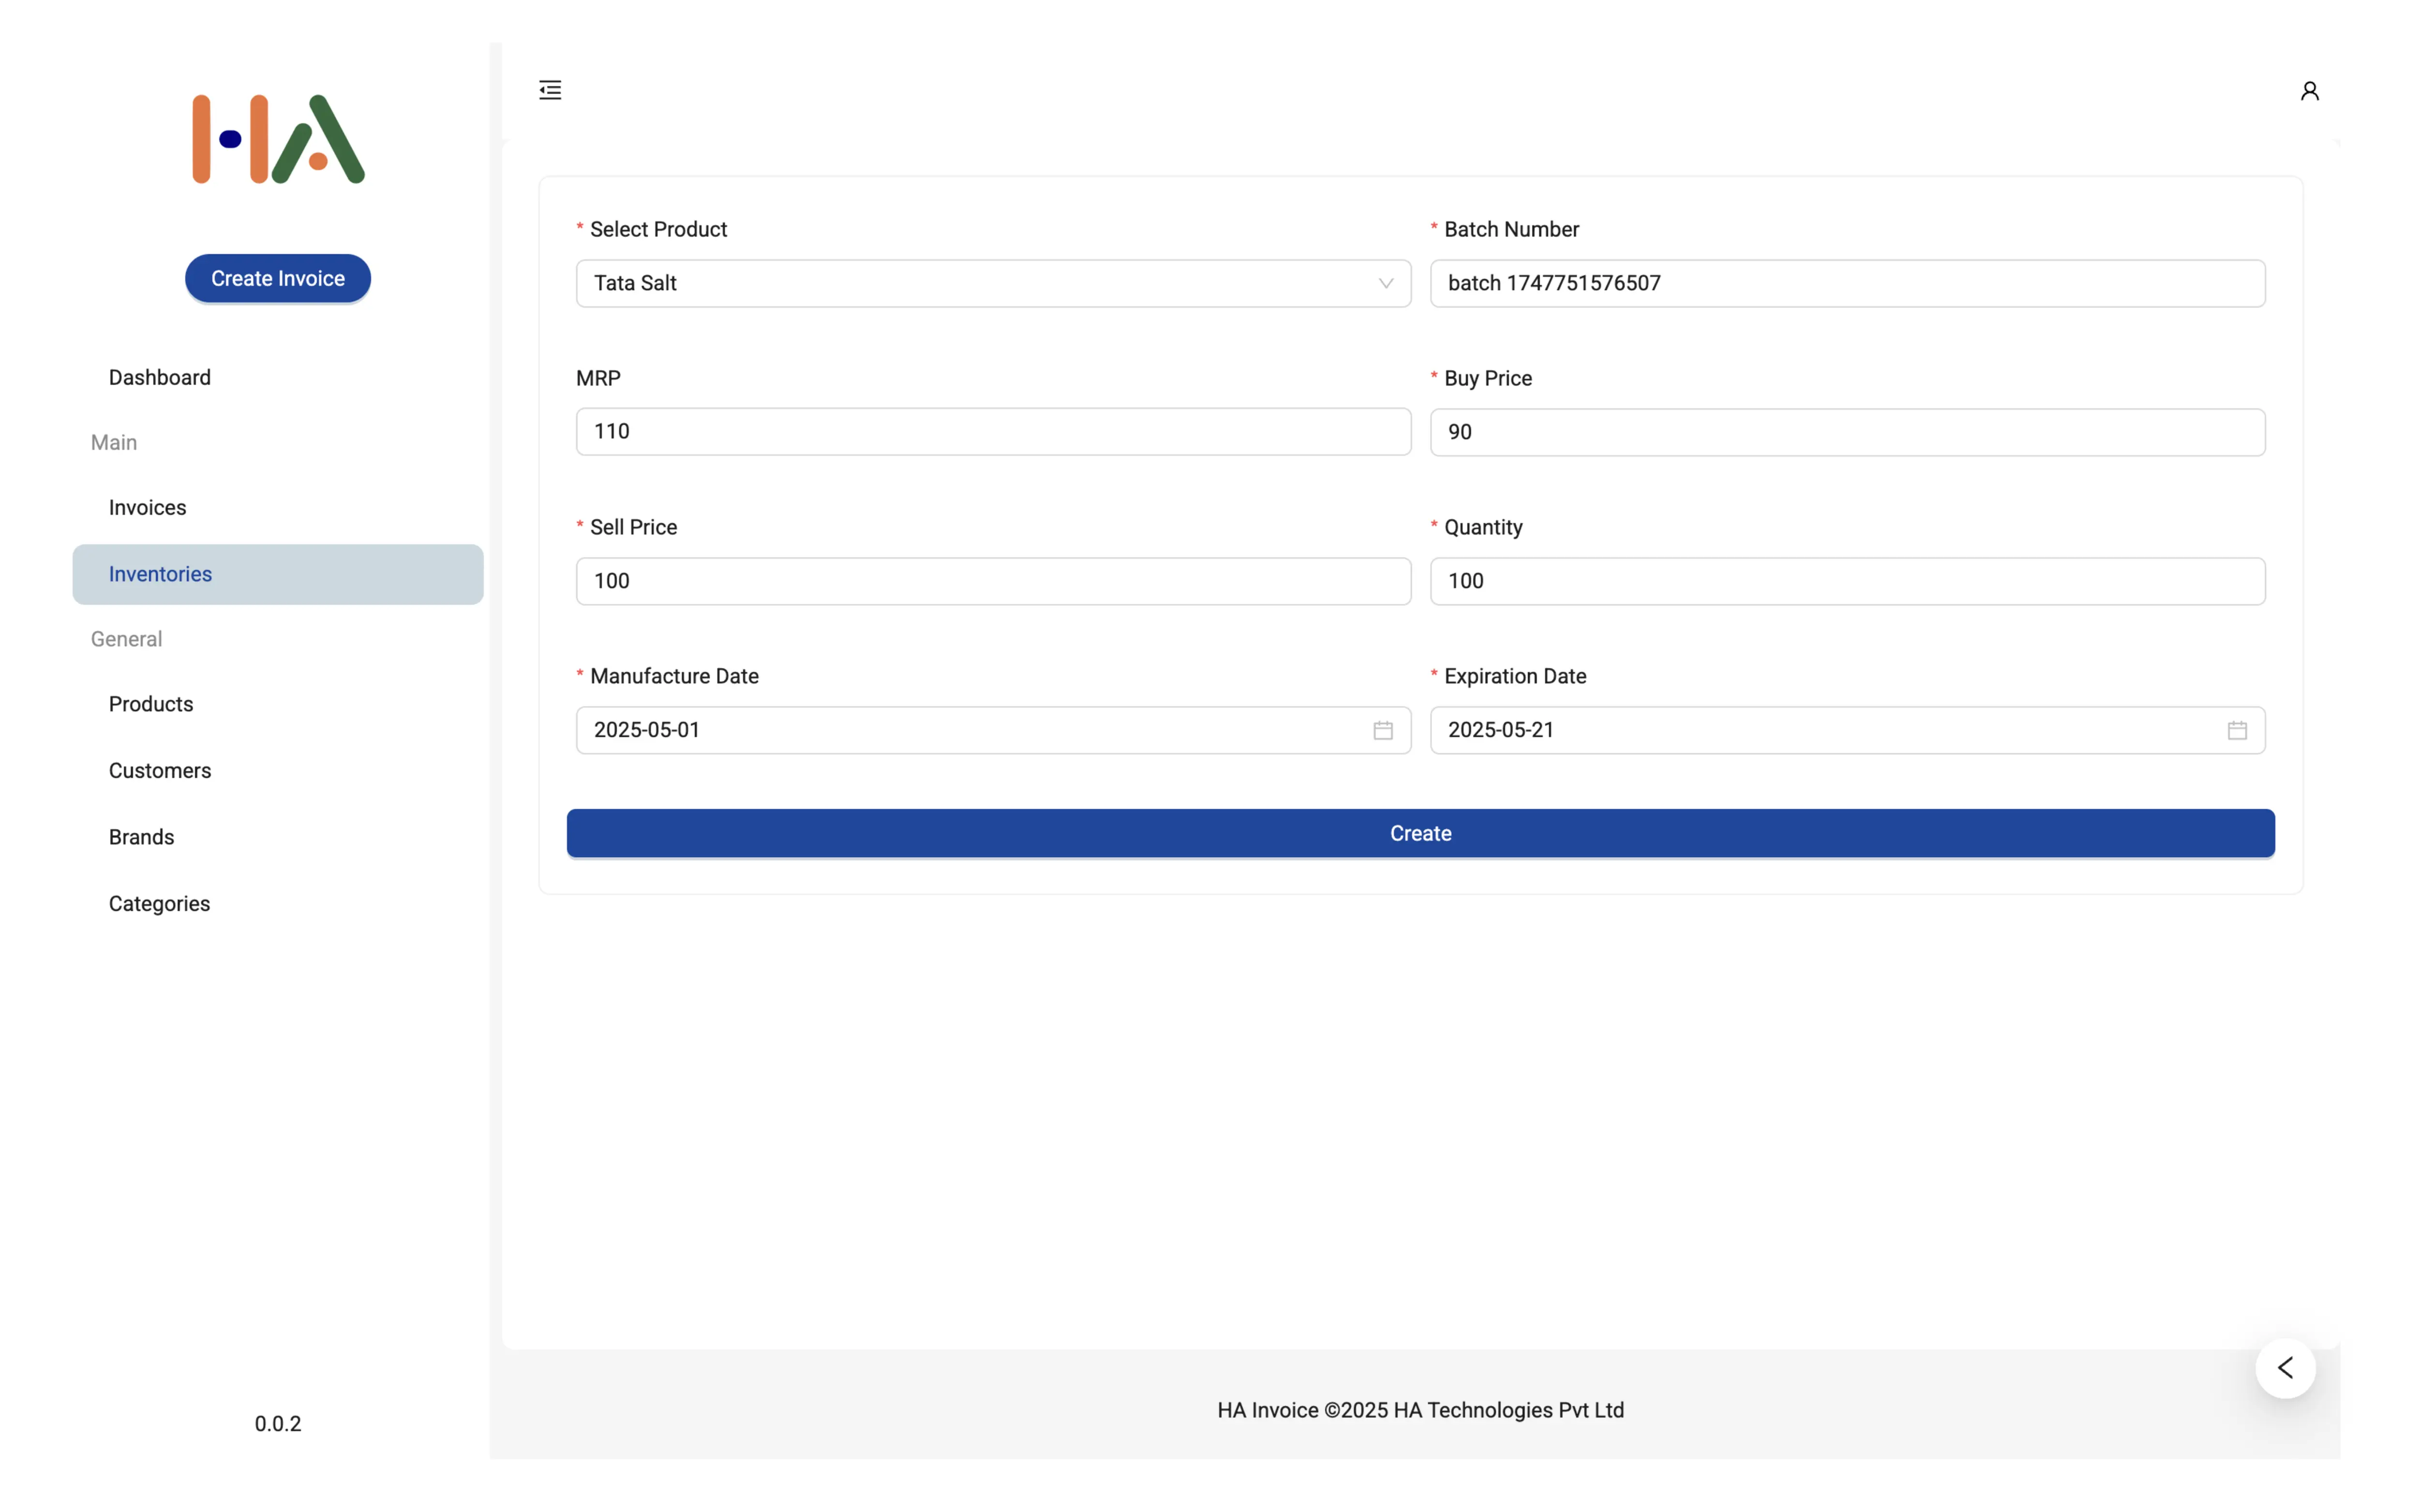Open the Invoices page
The width and height of the screenshot is (2419, 1512).
pos(147,507)
